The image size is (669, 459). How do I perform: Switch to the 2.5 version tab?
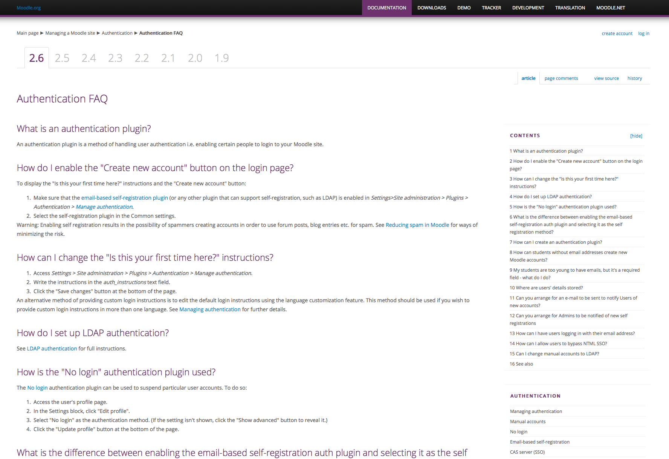pyautogui.click(x=62, y=58)
